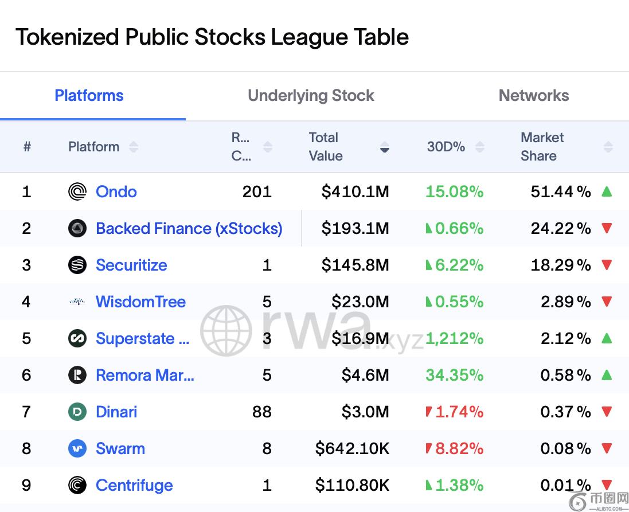Switch to the Underlying Stock tab
The height and width of the screenshot is (512, 629).
[311, 96]
